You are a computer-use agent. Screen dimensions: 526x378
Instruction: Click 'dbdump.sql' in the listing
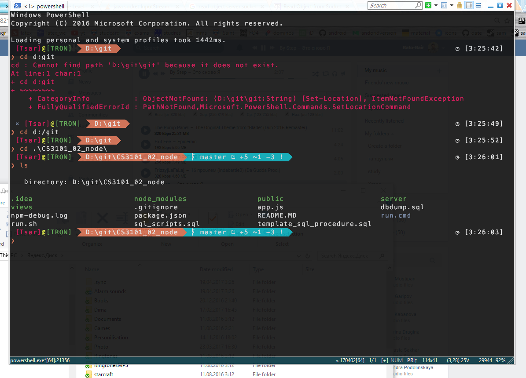coord(402,207)
